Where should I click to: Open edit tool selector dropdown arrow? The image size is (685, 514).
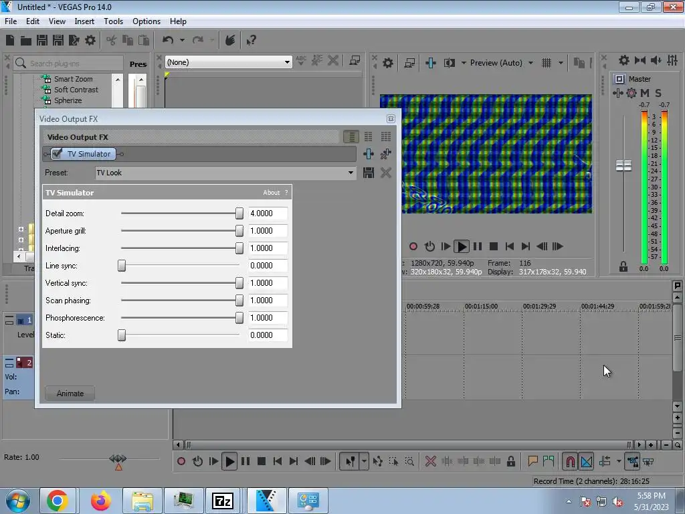click(364, 461)
